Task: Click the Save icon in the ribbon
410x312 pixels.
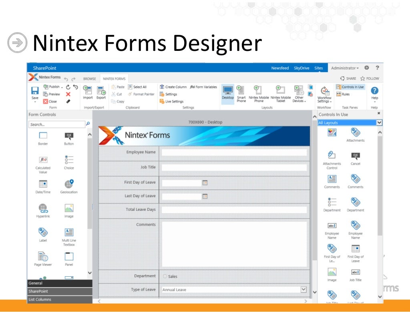Action: 35,91
